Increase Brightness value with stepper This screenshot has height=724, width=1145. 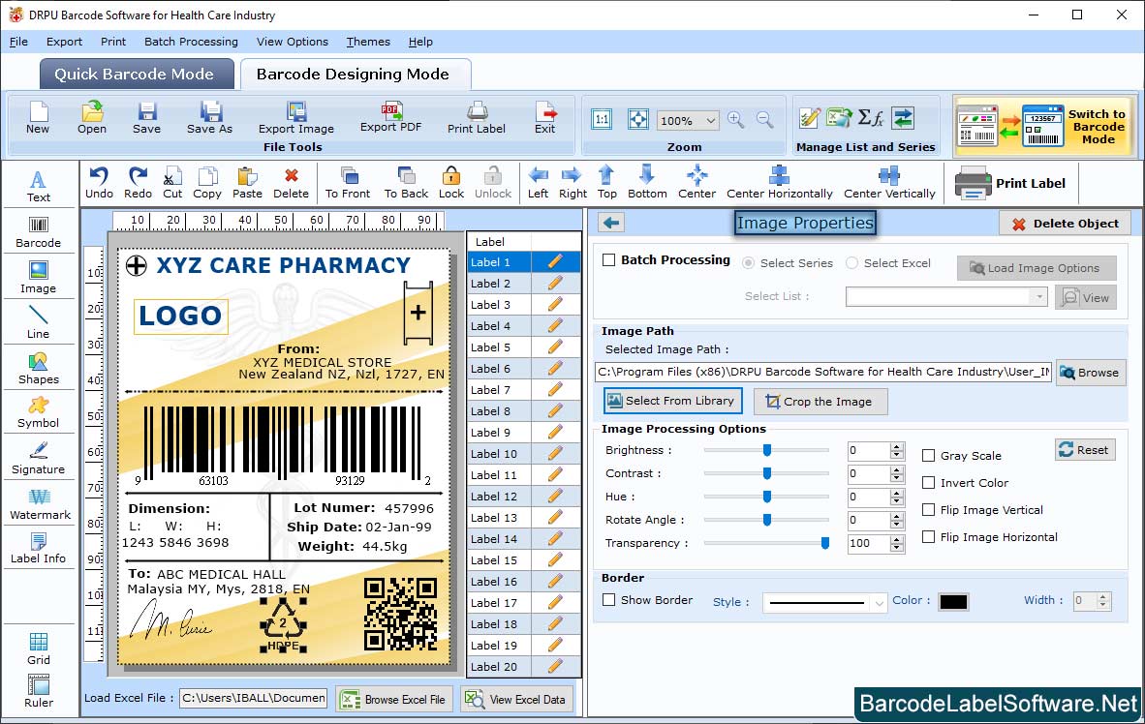pyautogui.click(x=897, y=446)
